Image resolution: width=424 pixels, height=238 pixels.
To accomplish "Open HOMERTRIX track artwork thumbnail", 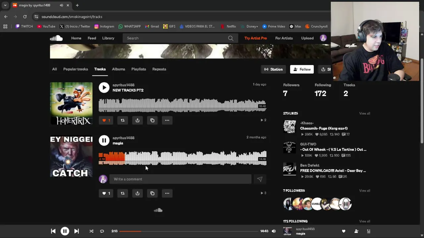I will [x=71, y=103].
